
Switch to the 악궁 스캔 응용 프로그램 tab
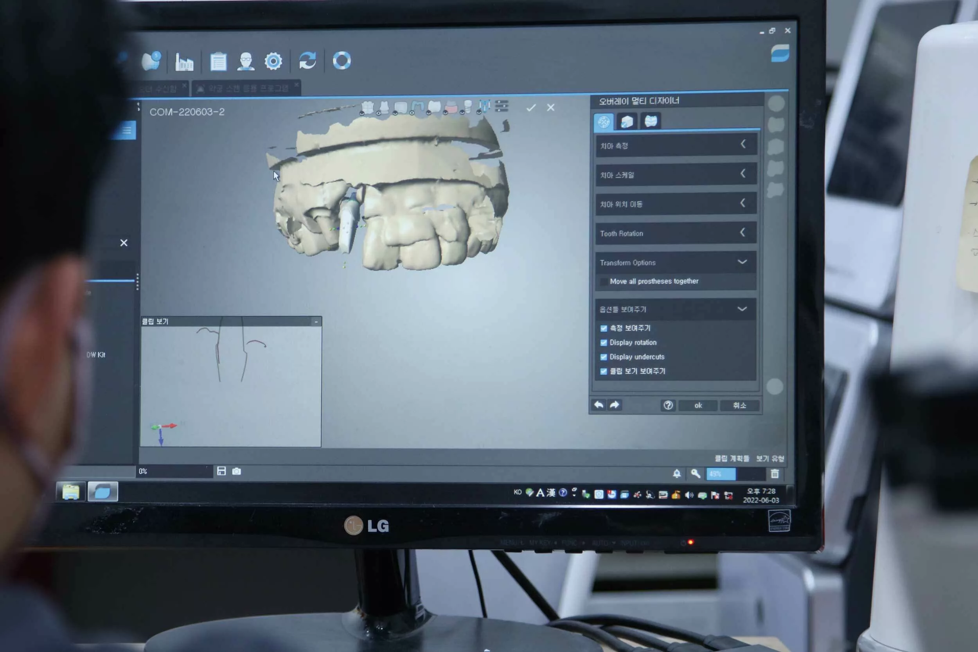[248, 88]
